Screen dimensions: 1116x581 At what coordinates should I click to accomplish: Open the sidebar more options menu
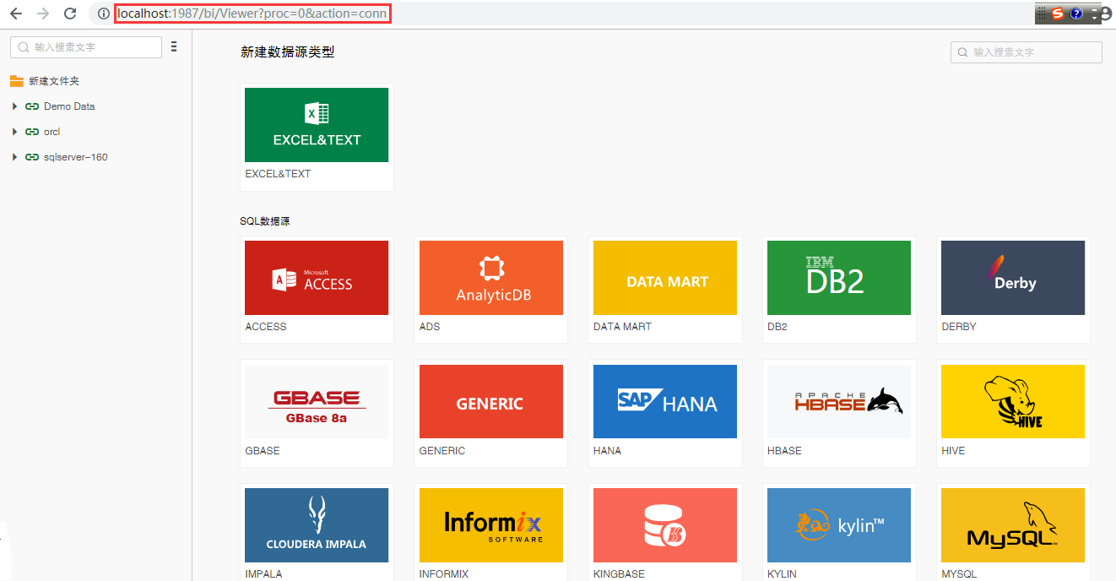coord(174,47)
